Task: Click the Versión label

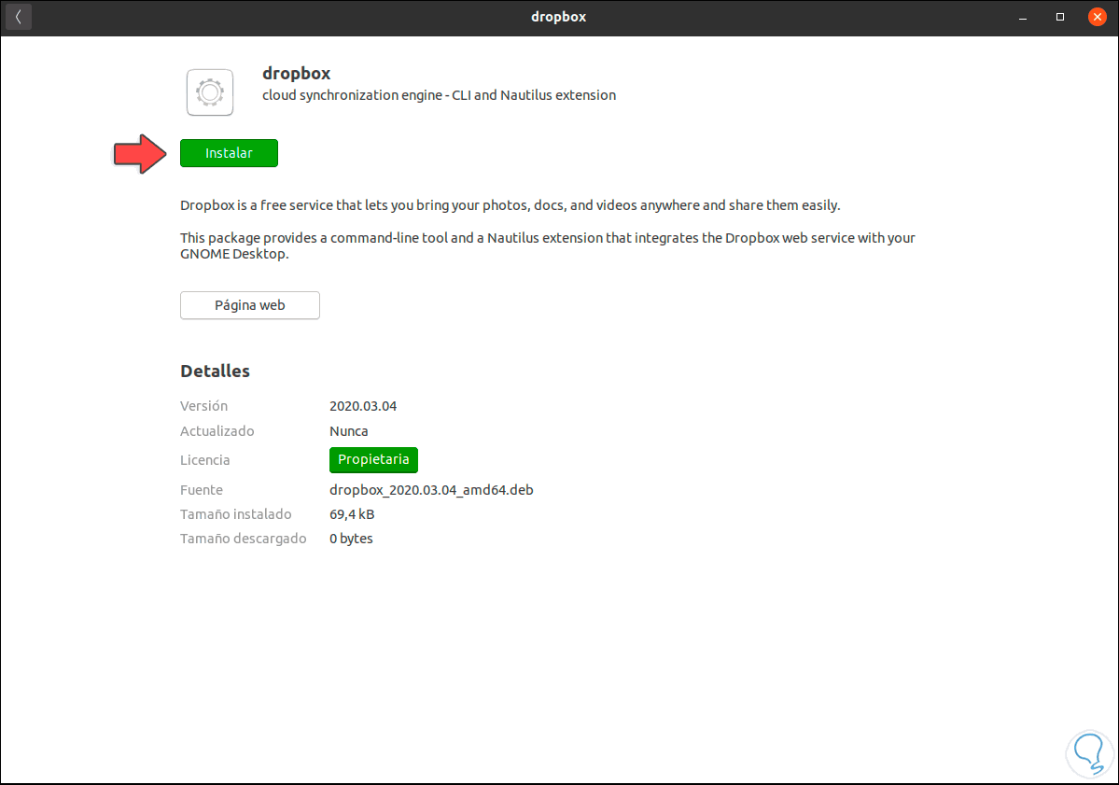Action: tap(204, 406)
